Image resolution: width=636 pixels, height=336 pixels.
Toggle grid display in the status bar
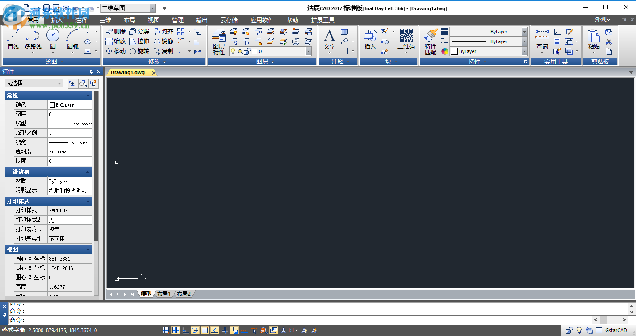point(176,330)
